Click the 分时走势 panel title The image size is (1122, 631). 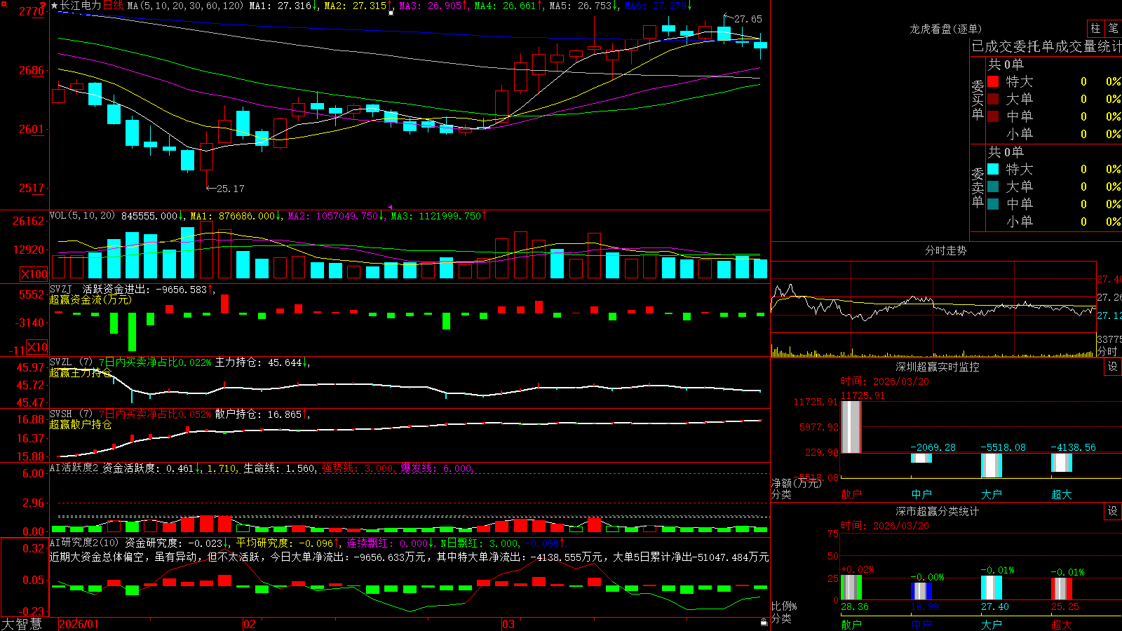(945, 250)
